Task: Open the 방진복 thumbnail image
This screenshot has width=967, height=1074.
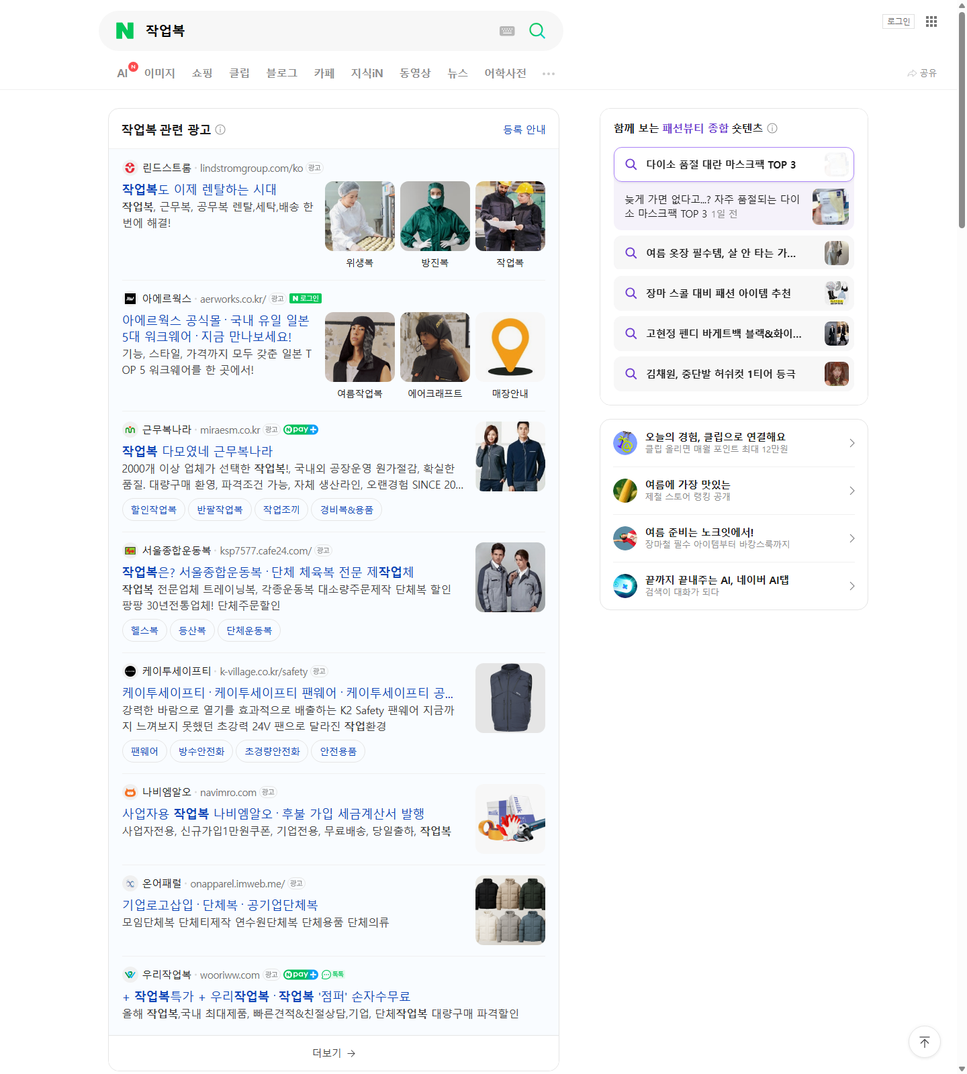Action: (435, 216)
